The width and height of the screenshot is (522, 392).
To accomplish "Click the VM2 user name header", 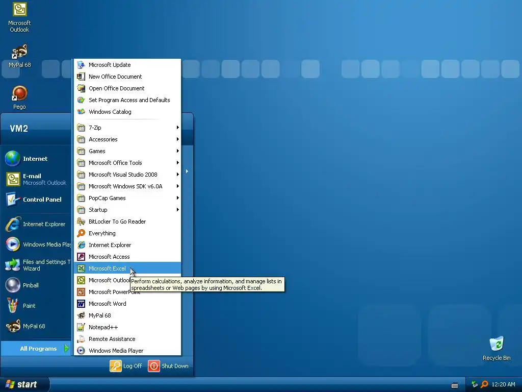I will click(19, 128).
